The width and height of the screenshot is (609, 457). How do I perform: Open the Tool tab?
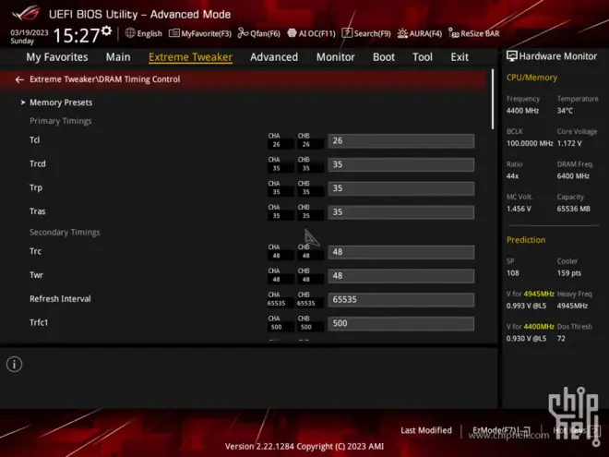423,57
